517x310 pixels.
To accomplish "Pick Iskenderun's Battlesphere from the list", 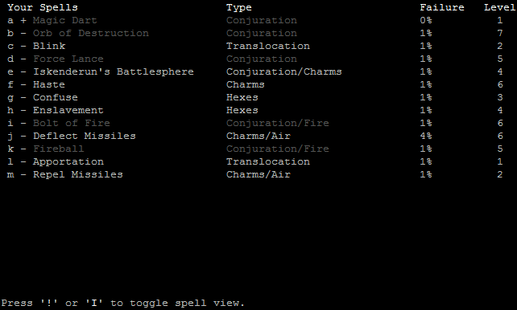I will pos(114,71).
